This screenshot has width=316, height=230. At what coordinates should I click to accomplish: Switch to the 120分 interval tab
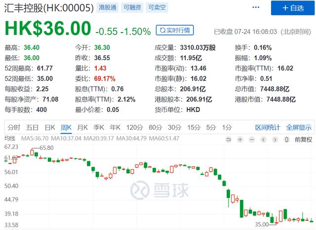point(135,127)
